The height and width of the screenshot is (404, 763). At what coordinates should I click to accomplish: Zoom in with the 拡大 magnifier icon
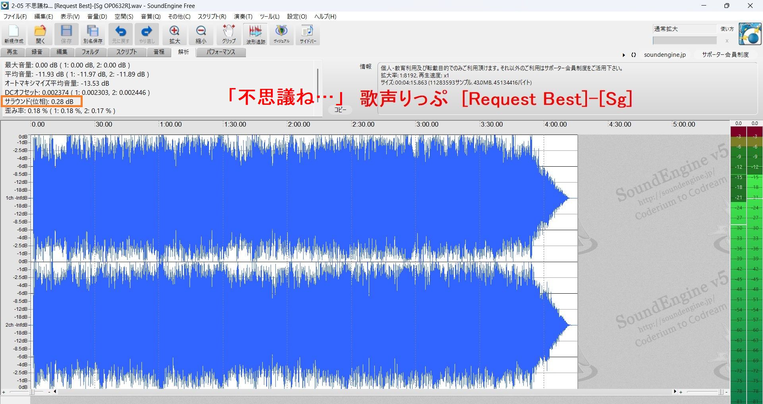(174, 34)
